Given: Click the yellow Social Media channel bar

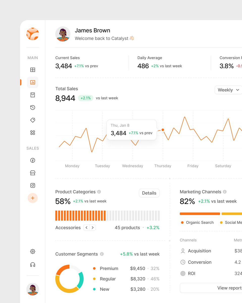Looking at the screenshot, I should 232,214.
